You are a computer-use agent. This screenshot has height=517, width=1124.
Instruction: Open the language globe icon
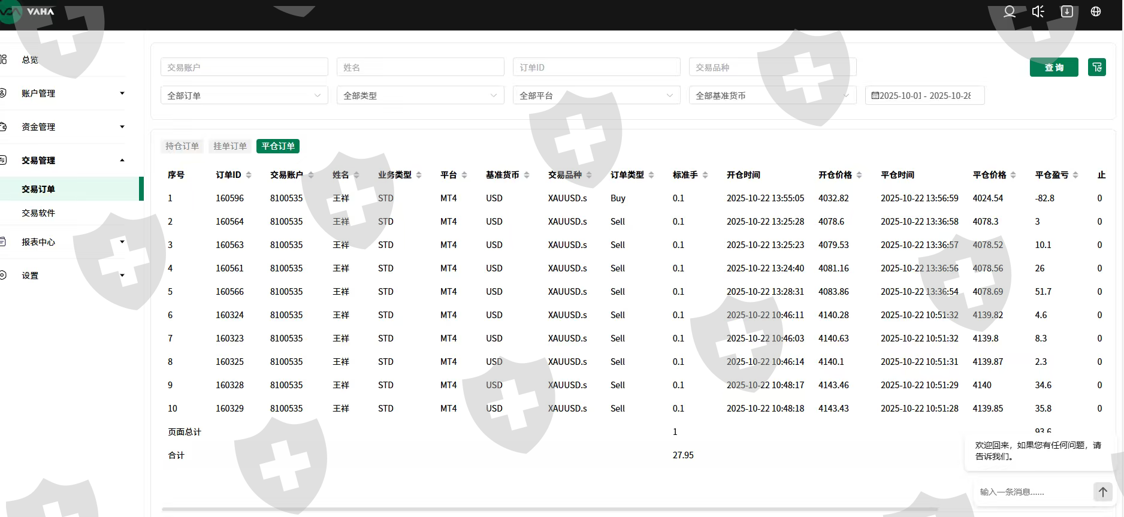(x=1096, y=12)
